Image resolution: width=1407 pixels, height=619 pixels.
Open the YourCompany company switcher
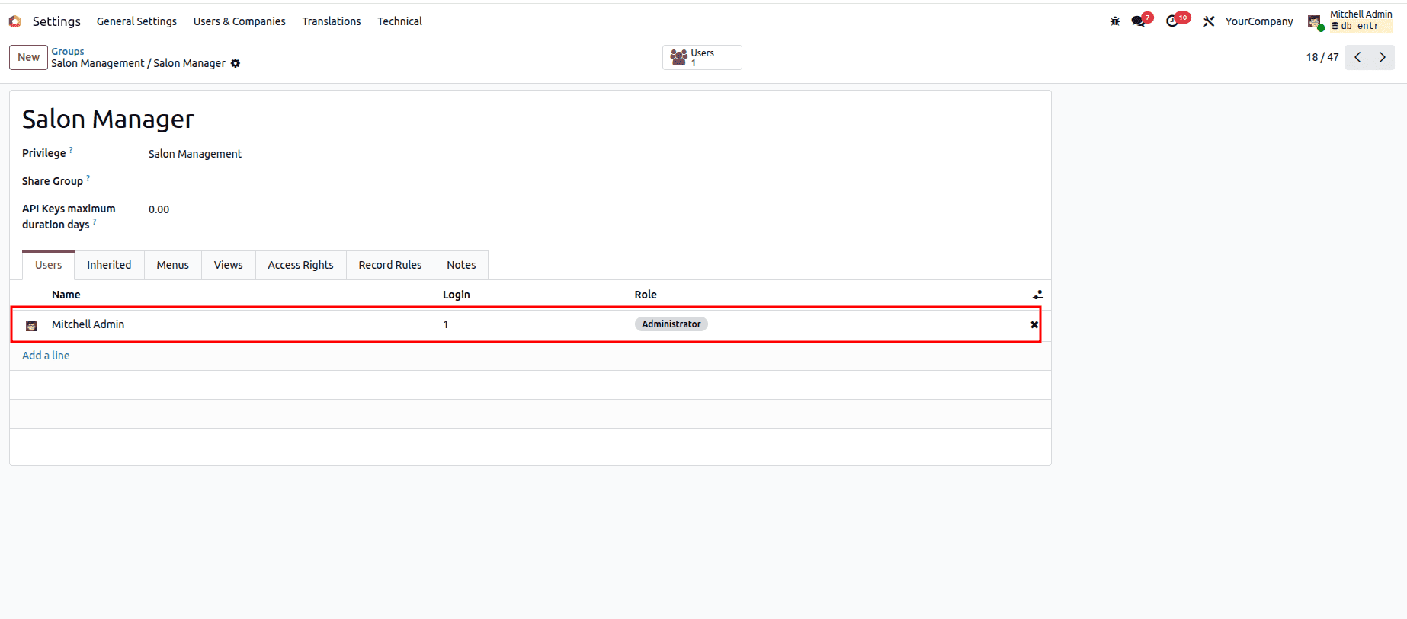click(1259, 21)
